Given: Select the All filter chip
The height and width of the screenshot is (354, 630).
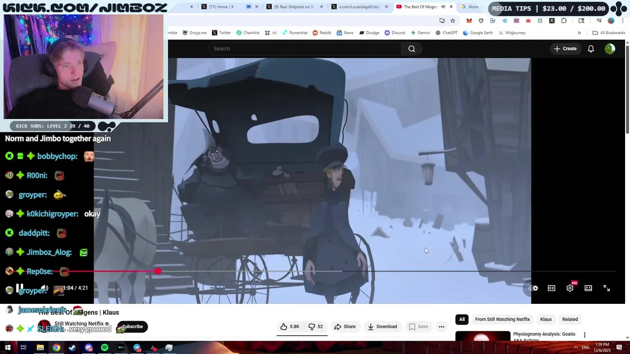Looking at the screenshot, I should (x=462, y=319).
